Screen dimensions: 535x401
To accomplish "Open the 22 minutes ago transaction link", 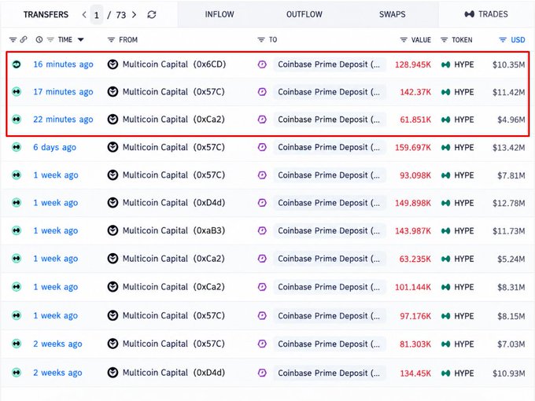I will click(x=63, y=120).
